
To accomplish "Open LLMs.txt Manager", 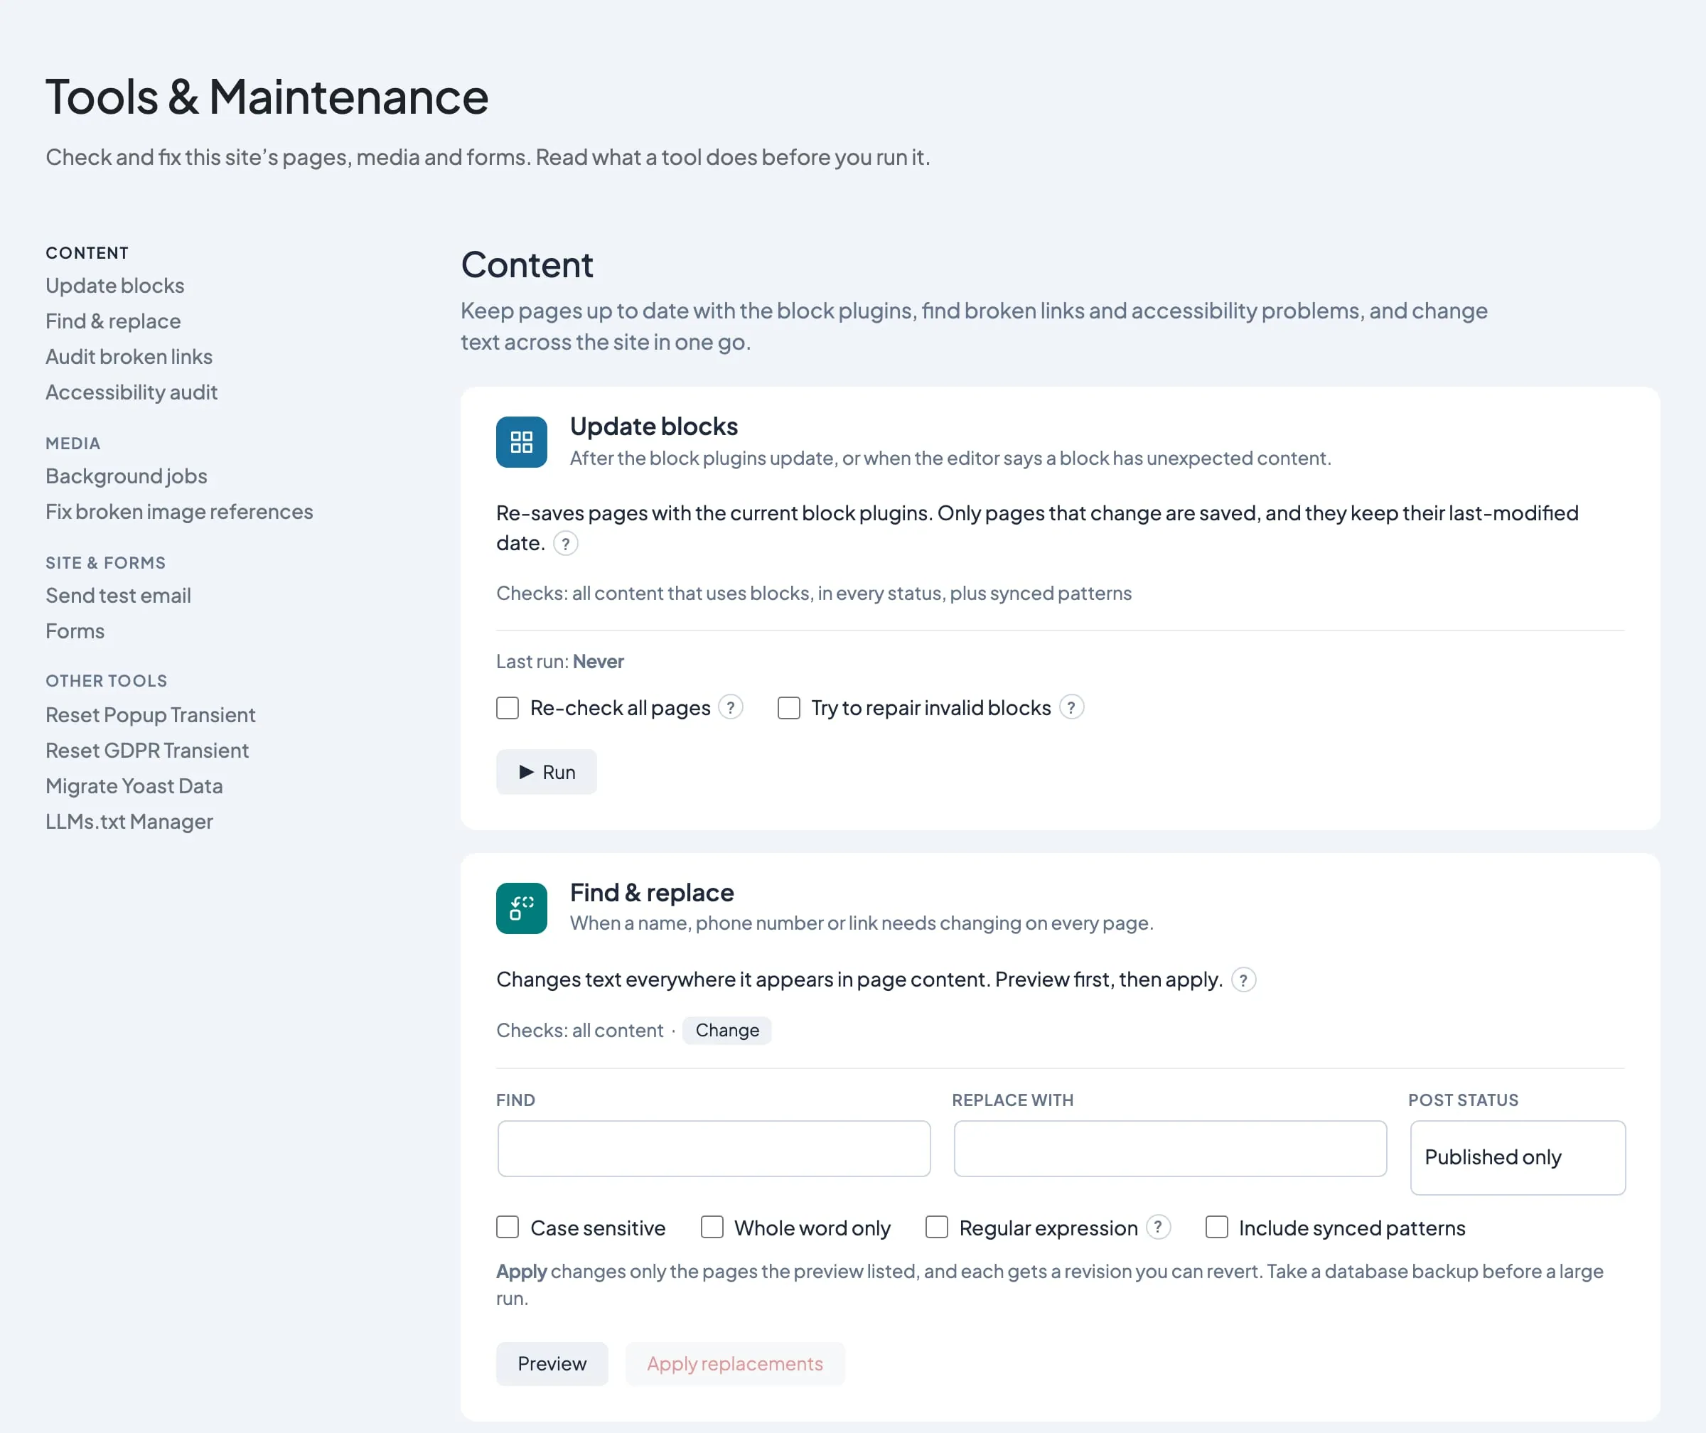I will click(x=129, y=822).
